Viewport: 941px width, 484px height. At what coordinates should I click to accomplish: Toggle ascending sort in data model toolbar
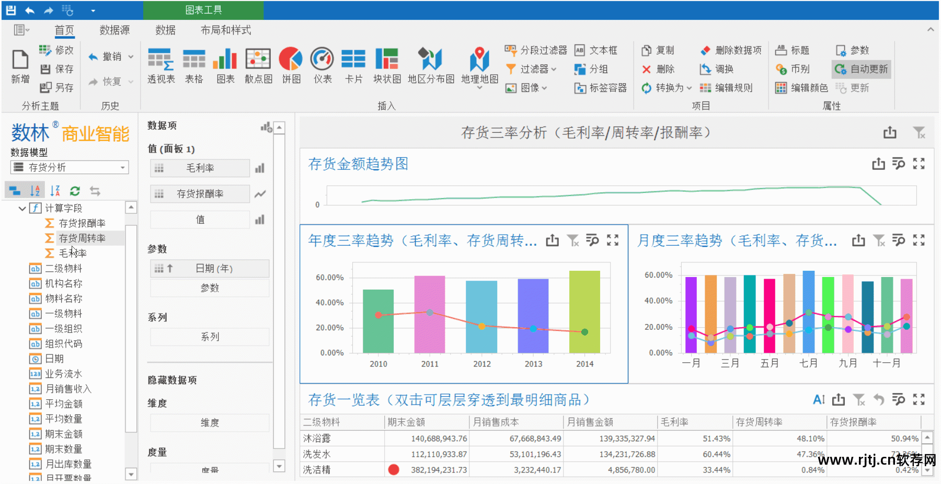[35, 191]
